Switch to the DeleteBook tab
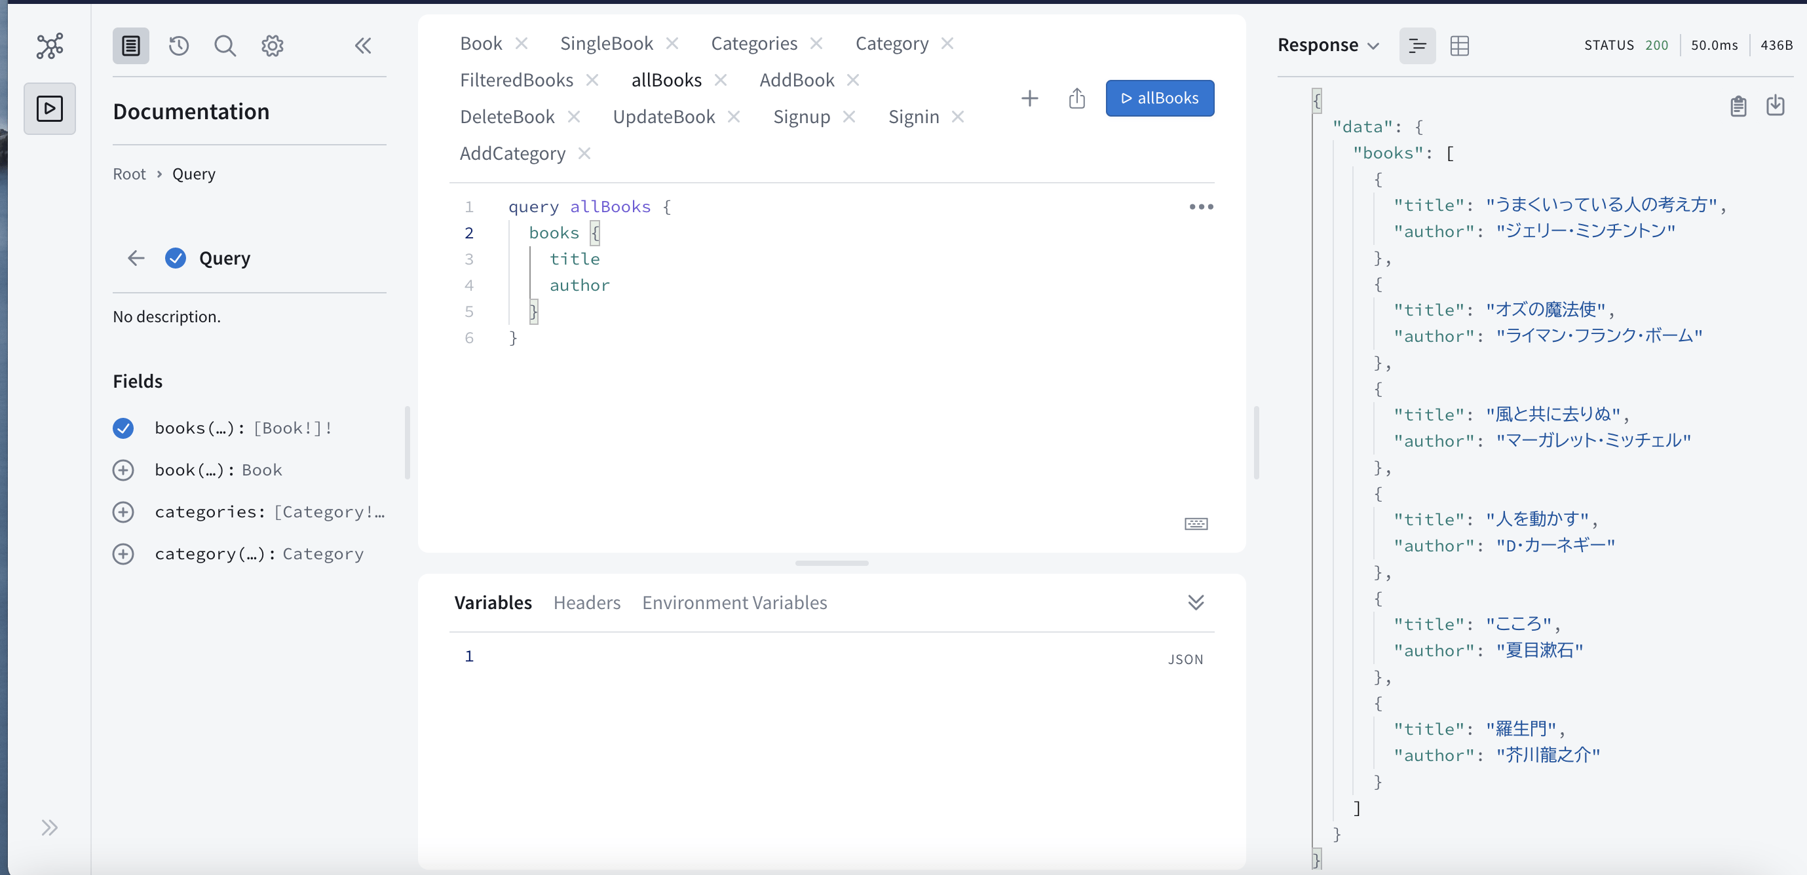This screenshot has width=1807, height=875. [x=507, y=117]
